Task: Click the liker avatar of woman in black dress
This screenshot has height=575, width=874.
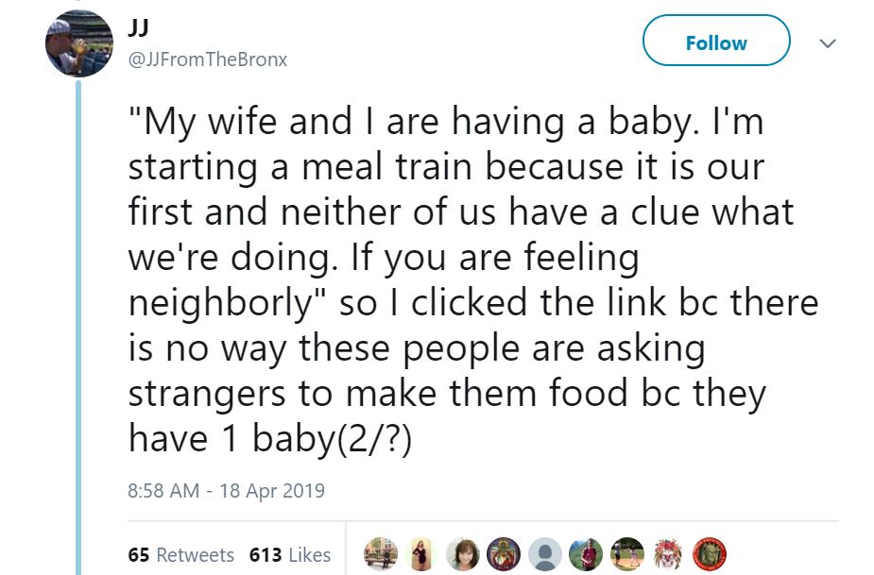Action: pos(421,553)
